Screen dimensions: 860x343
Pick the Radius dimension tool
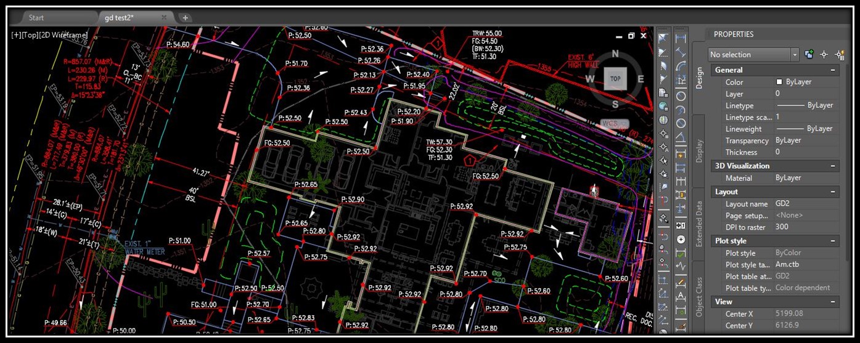click(x=681, y=96)
